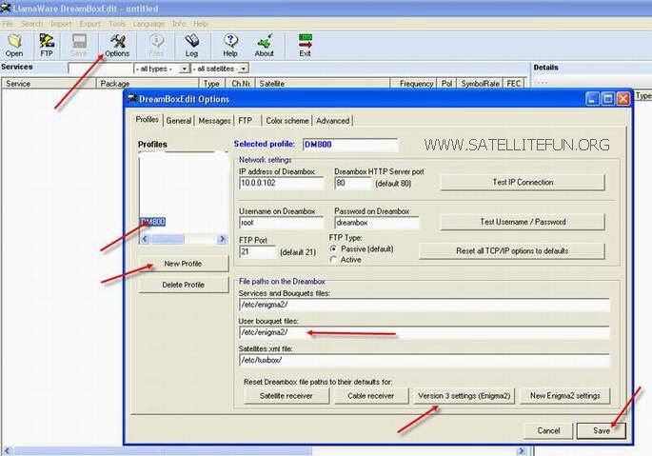652x456 pixels.
Task: Switch to the Messages tab
Action: (x=214, y=121)
